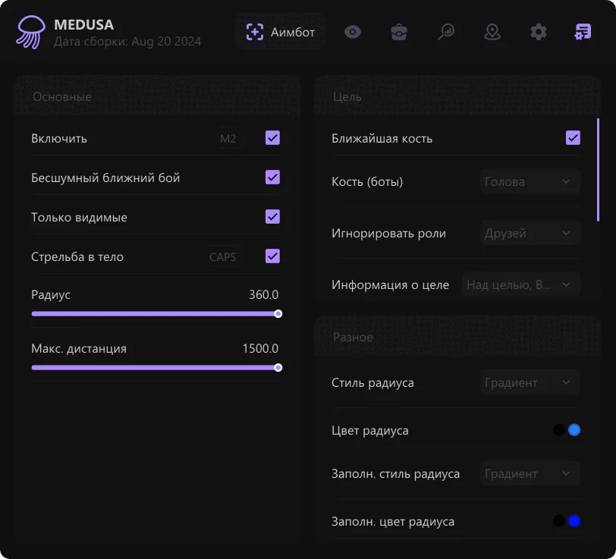616x559 pixels.
Task: Disable the Только видимые checkbox
Action: coord(272,217)
